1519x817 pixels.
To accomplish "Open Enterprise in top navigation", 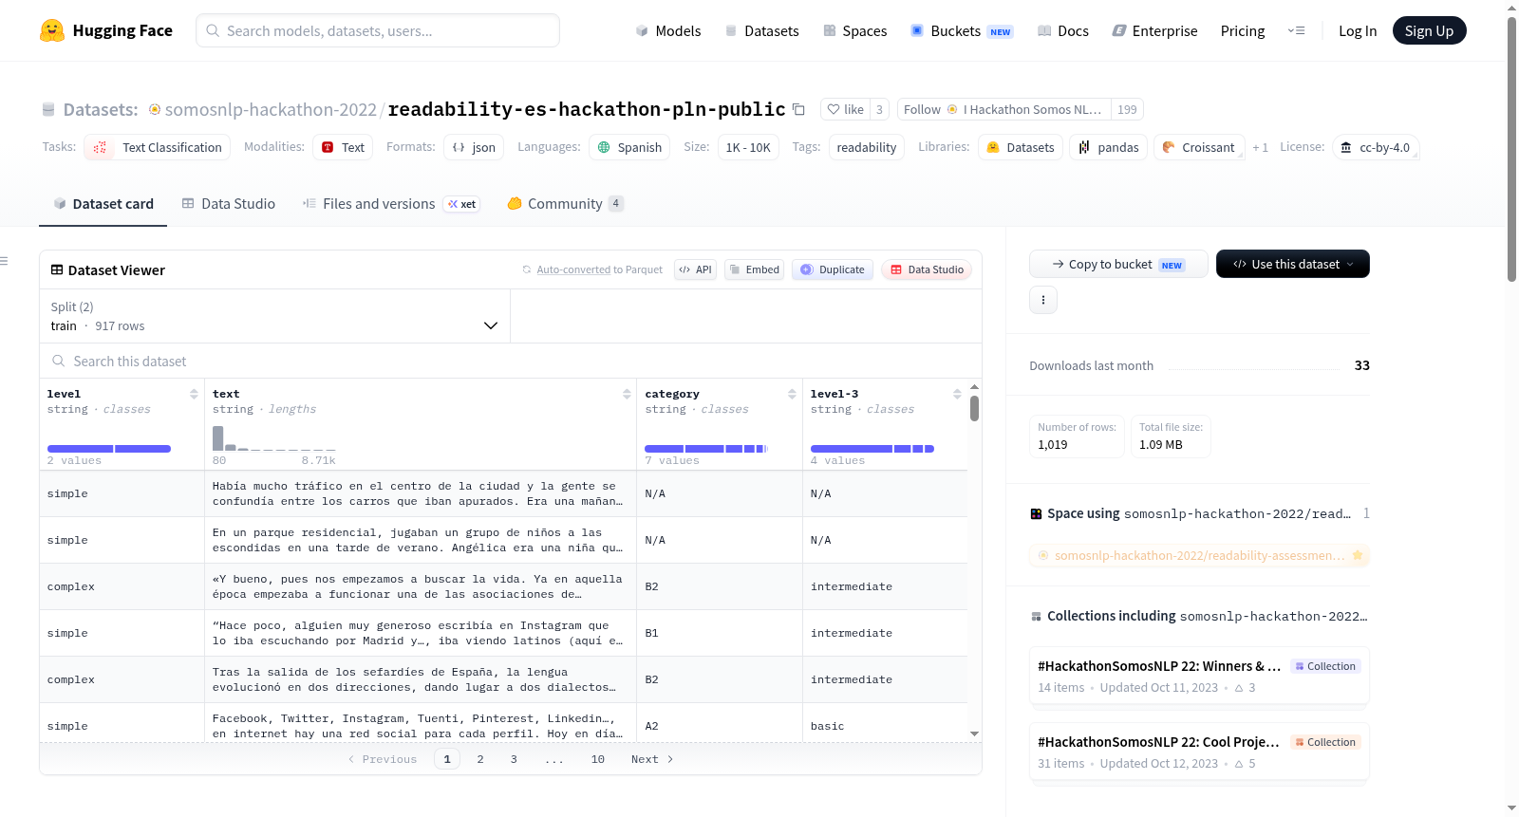I will 1154,30.
